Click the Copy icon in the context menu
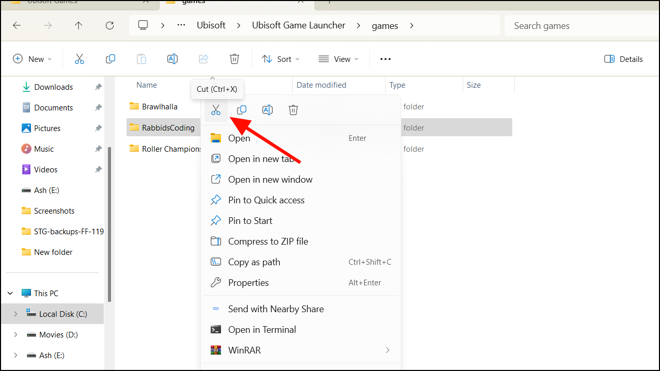This screenshot has height=371, width=660. [241, 109]
